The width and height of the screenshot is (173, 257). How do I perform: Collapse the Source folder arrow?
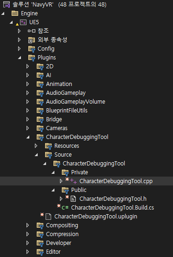click(36, 155)
